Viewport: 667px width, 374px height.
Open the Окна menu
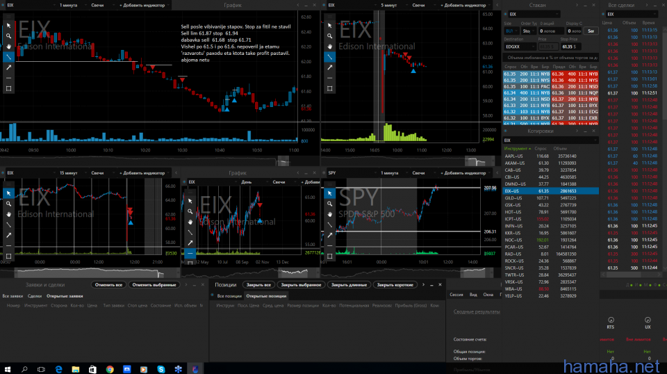point(488,295)
